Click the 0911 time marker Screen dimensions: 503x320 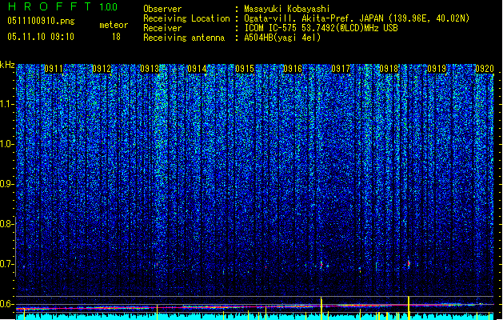[54, 69]
